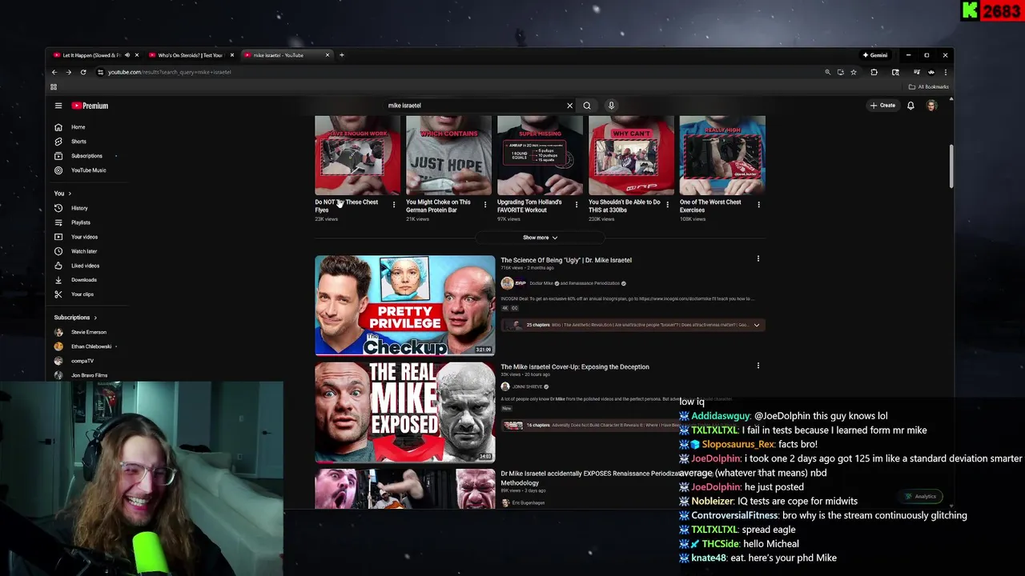1025x576 pixels.
Task: Switch to Who's On Steroids tab
Action: (191, 55)
